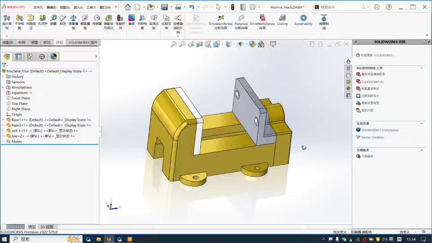Image resolution: width=432 pixels, height=243 pixels.
Task: Open the 插入(I) menu
Action: [x=79, y=7]
